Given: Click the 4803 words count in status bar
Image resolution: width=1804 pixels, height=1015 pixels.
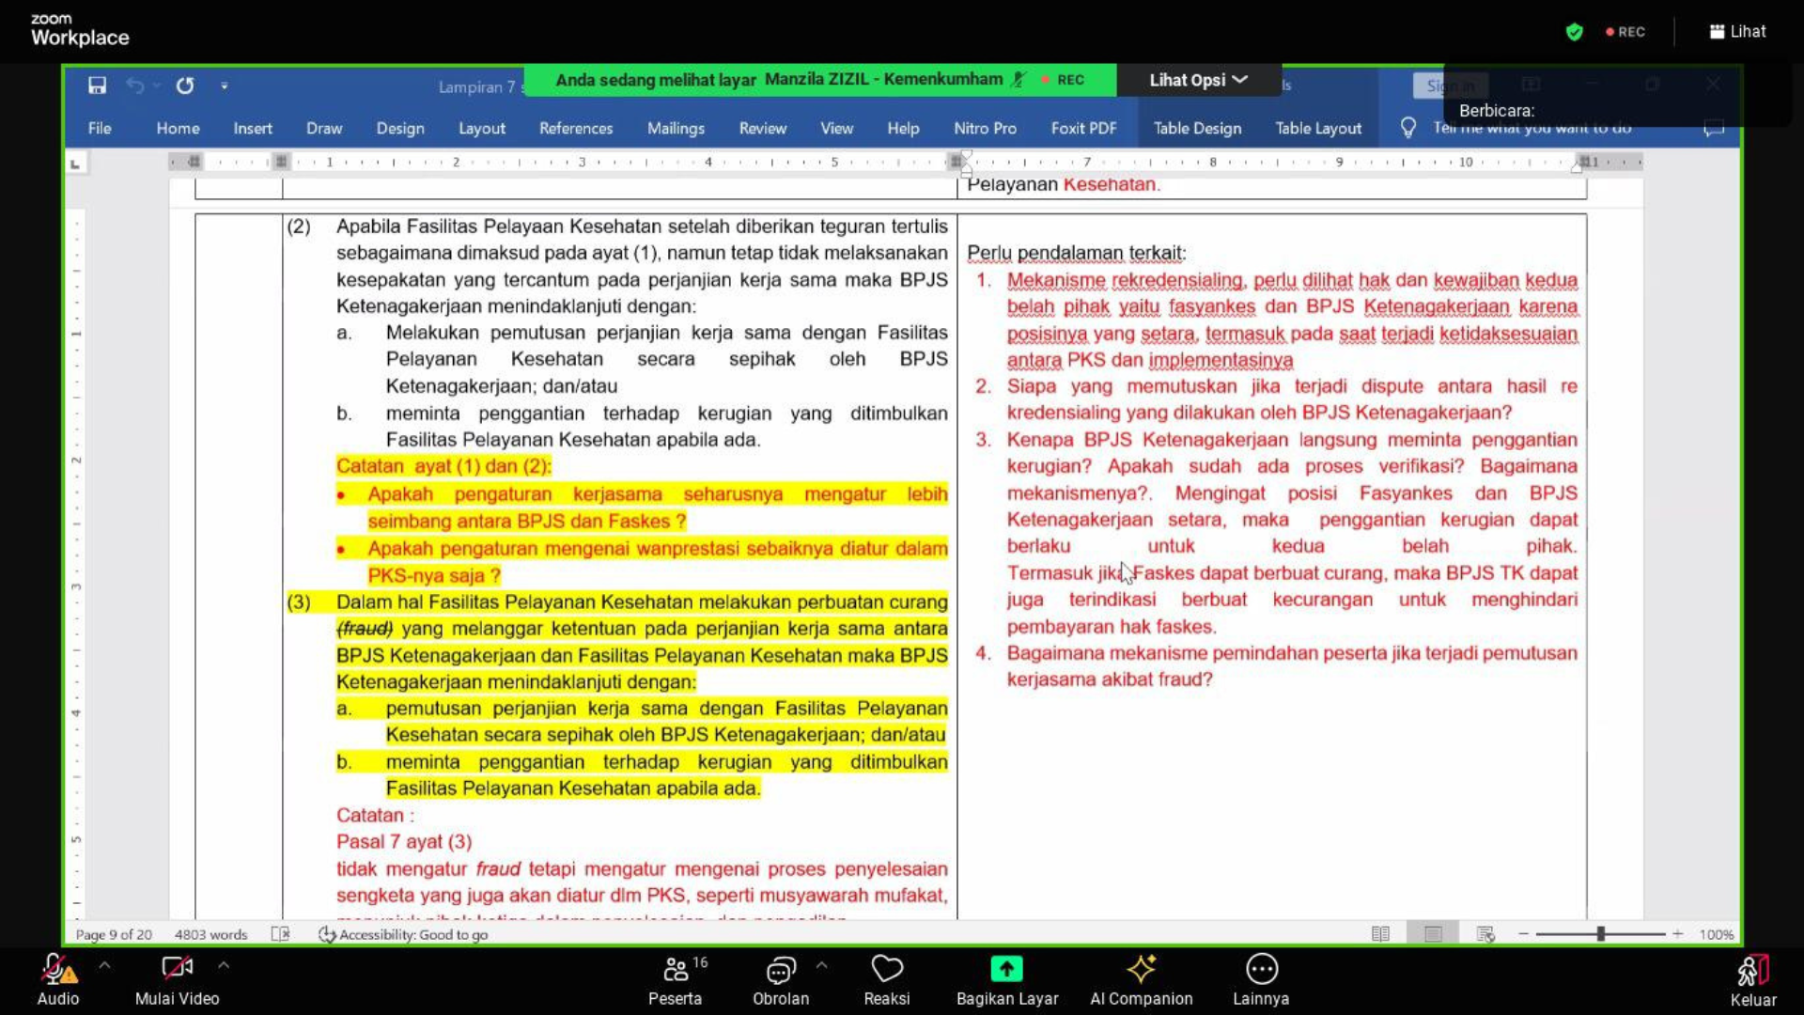Looking at the screenshot, I should (210, 934).
